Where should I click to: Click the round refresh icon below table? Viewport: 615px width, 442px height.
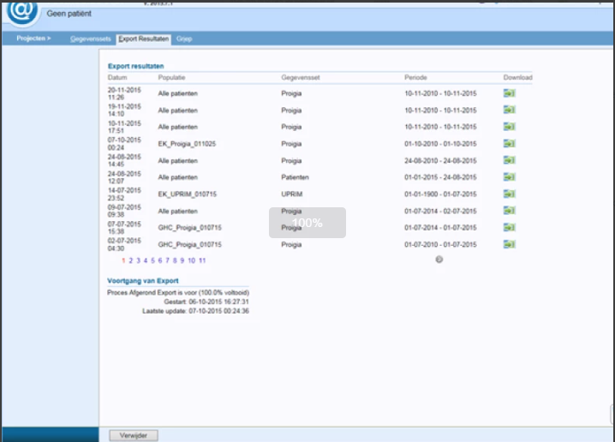pos(439,260)
